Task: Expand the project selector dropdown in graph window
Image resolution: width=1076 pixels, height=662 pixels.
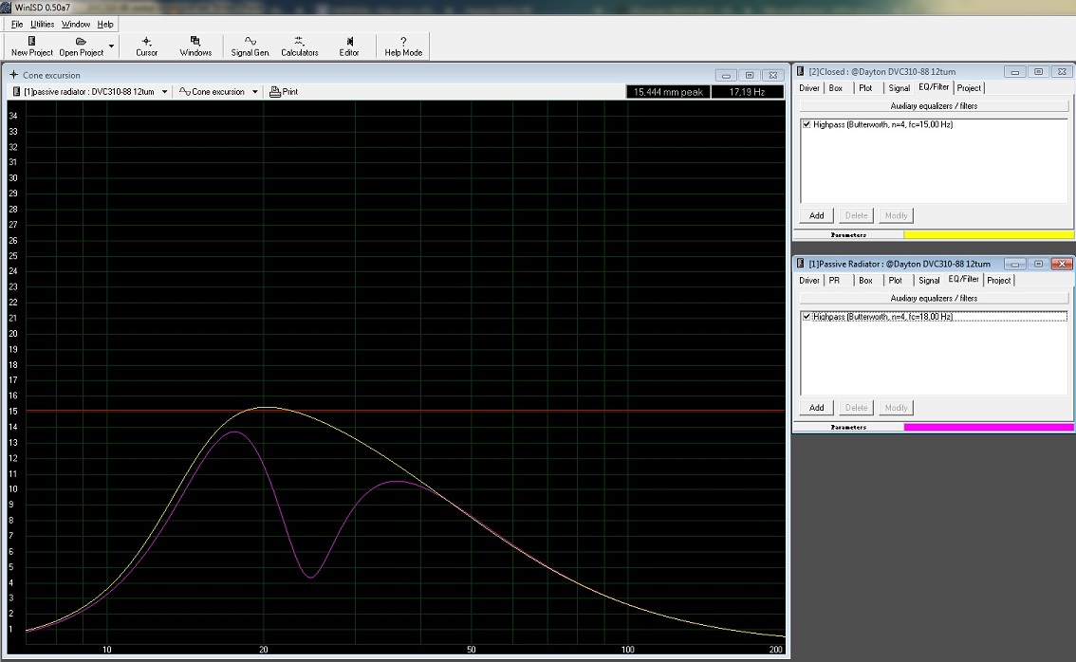Action: coord(165,91)
